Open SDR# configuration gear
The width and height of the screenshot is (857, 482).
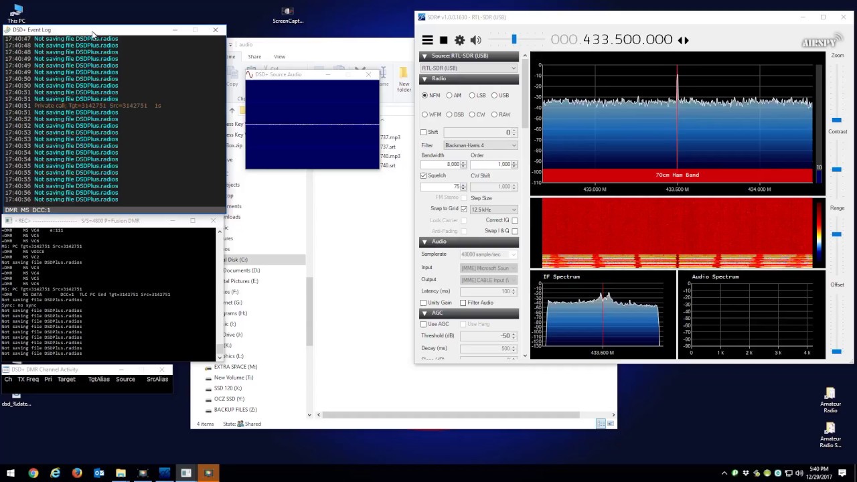tap(459, 40)
